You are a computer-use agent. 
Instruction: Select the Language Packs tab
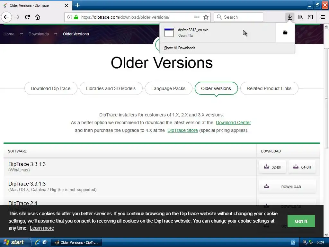tap(168, 88)
